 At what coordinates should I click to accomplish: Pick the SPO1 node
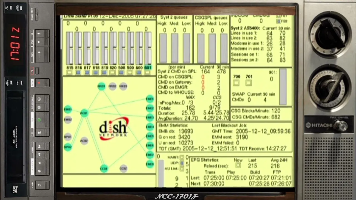tap(68, 137)
